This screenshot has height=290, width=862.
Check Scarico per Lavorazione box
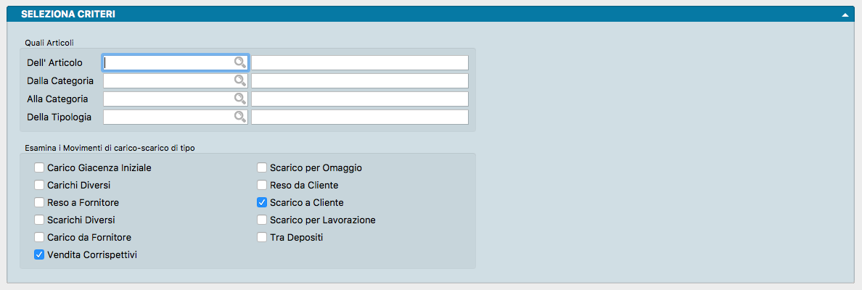263,220
